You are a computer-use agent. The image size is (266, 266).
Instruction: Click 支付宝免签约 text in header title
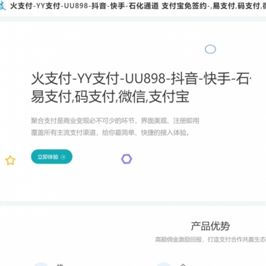click(184, 6)
